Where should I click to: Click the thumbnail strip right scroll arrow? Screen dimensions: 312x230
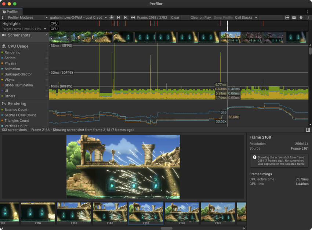244,228
